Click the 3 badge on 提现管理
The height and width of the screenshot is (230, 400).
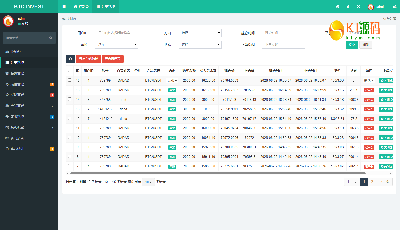[x=52, y=95]
